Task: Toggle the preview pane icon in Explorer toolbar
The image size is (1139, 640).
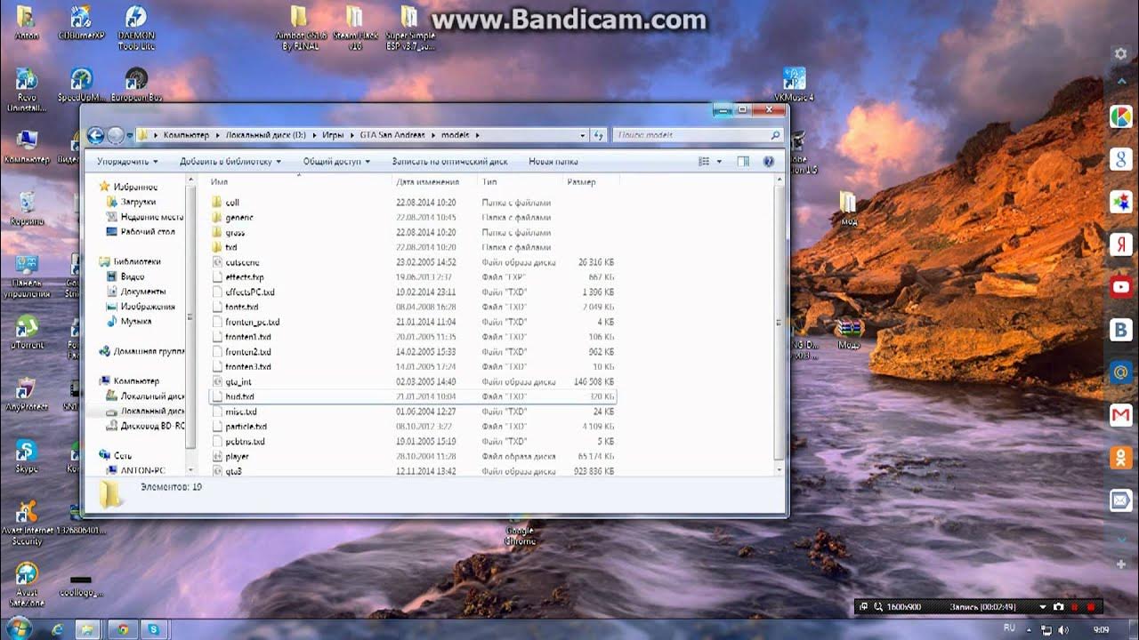Action: pos(743,162)
